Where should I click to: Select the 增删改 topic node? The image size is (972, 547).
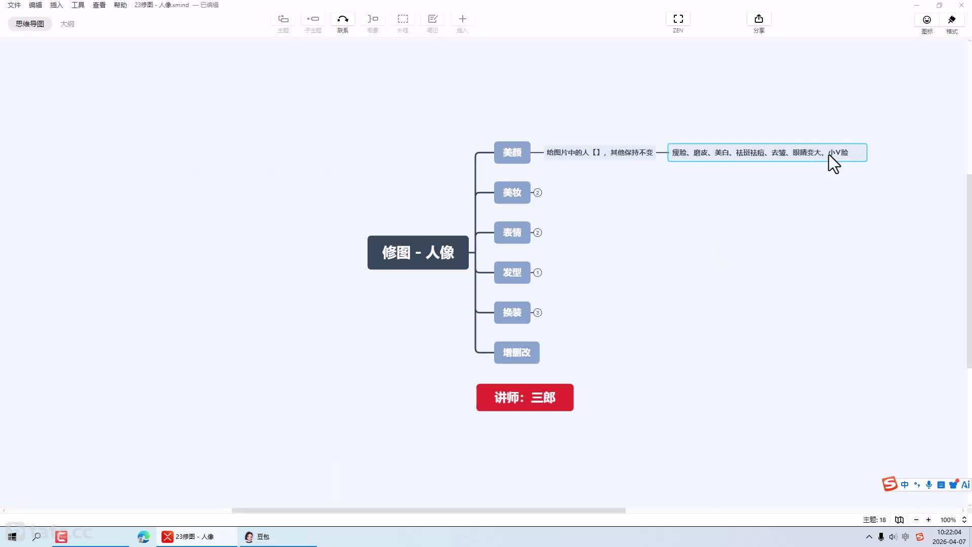(x=516, y=353)
